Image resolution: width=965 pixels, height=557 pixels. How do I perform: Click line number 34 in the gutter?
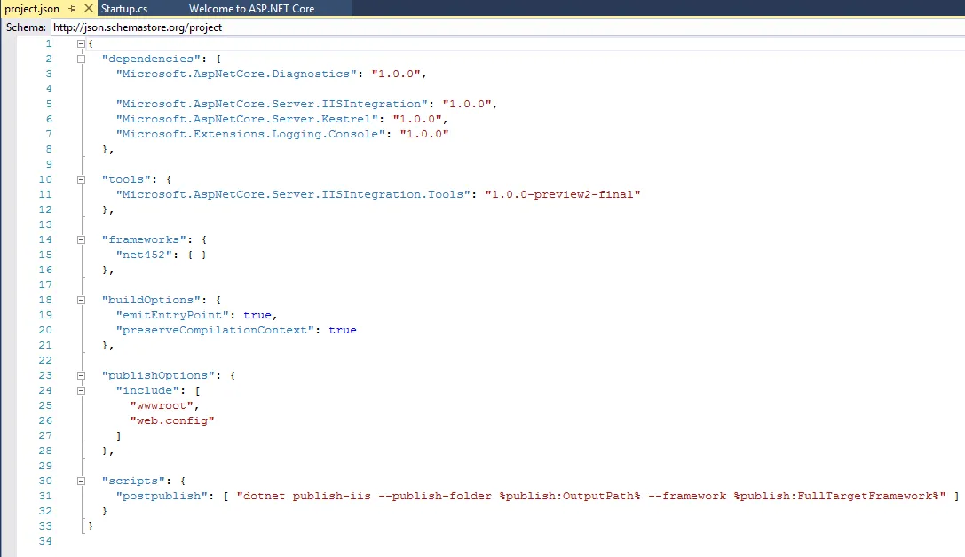45,542
